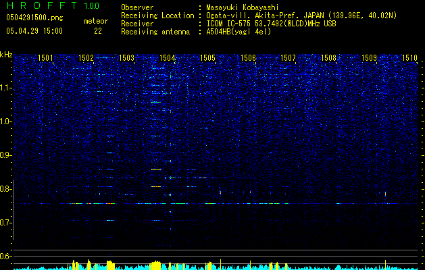
Task: Select the ICOM IC-575 receiver description
Action: (x=271, y=24)
